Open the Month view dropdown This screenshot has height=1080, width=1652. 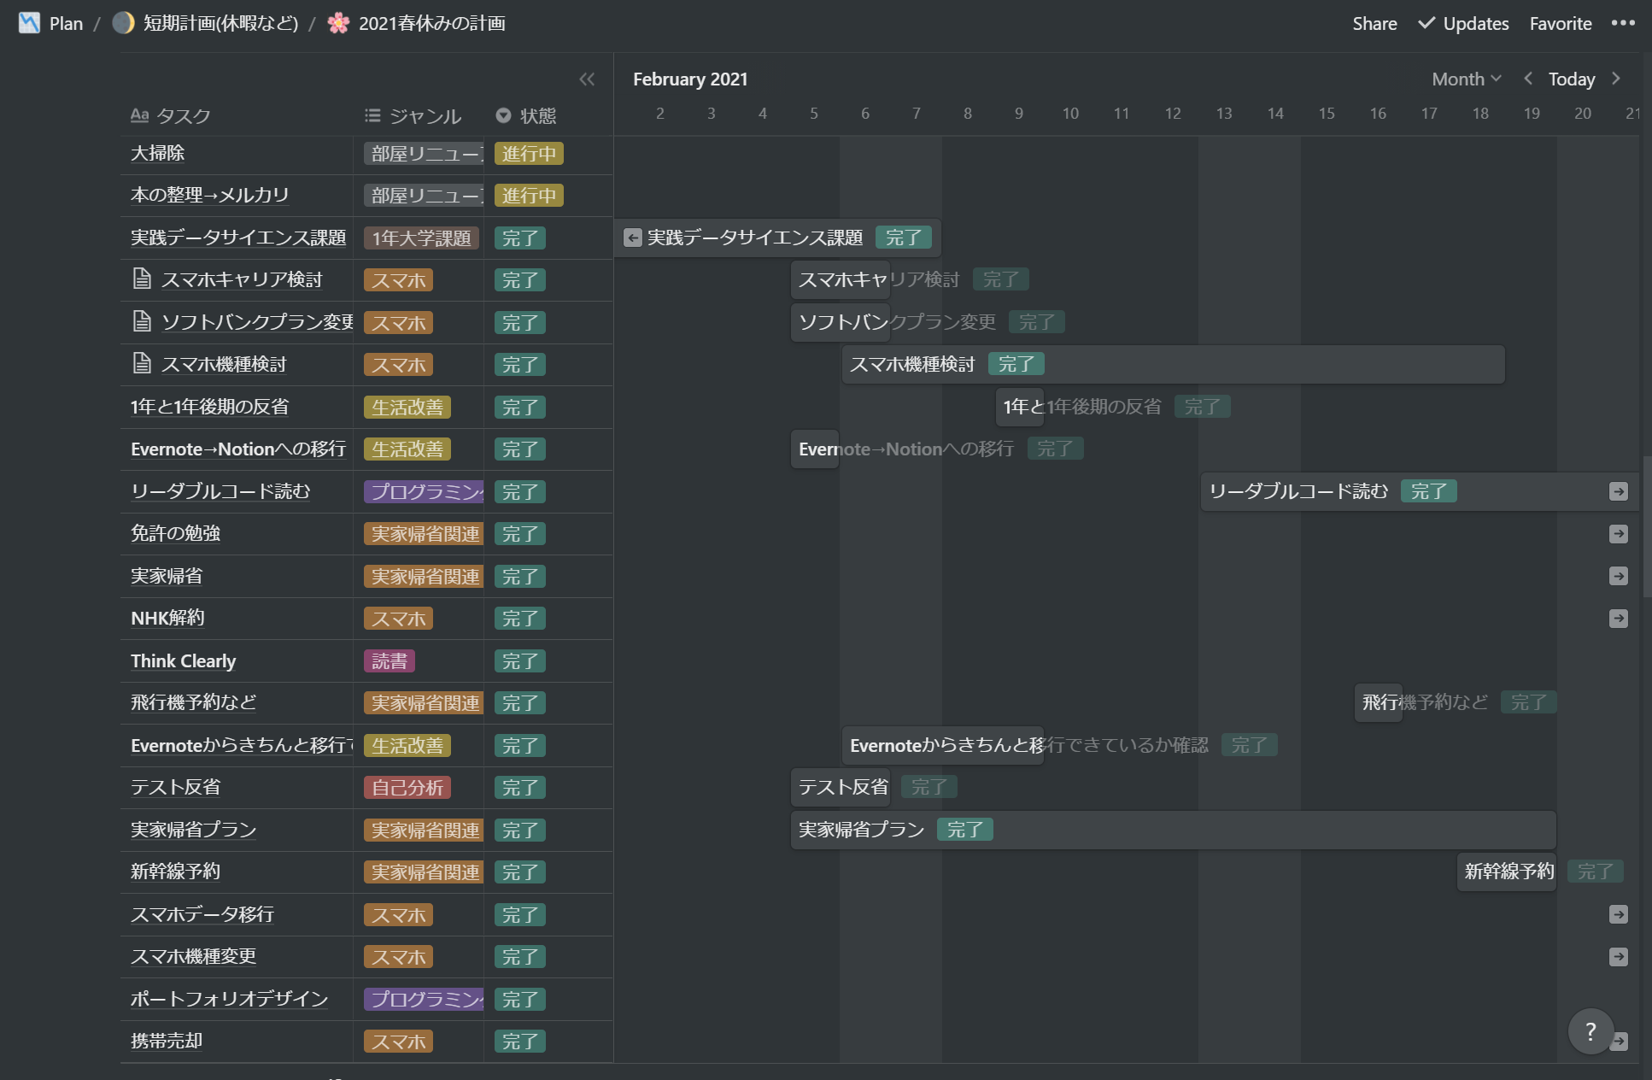(1465, 79)
